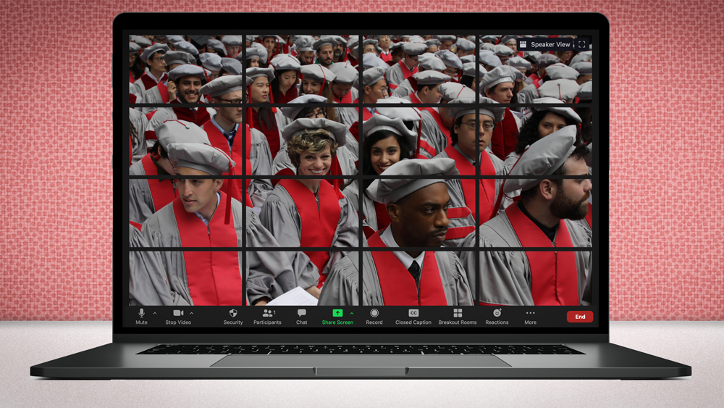This screenshot has width=724, height=408.
Task: Toggle full screen mode icon
Action: 581,45
